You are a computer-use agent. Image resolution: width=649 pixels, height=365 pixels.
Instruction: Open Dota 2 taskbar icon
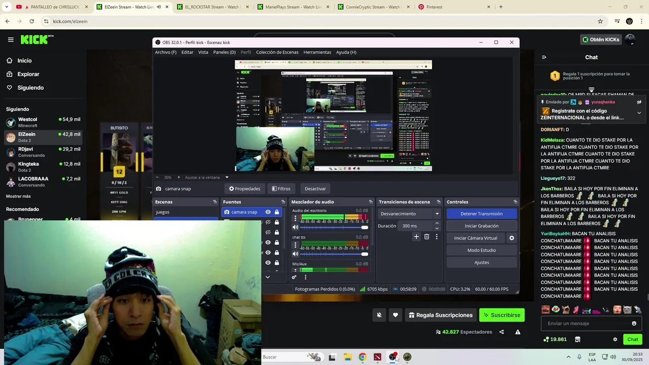[x=377, y=357]
